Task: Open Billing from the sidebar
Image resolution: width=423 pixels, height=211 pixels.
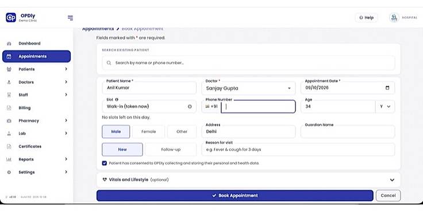Action: (36, 108)
